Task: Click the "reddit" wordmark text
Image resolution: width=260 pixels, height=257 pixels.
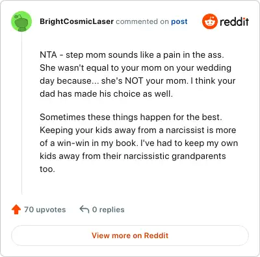Action: (234, 21)
